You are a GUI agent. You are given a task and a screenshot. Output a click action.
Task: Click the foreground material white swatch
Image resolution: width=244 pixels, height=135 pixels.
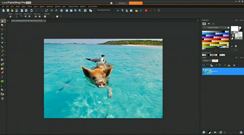pos(235,29)
